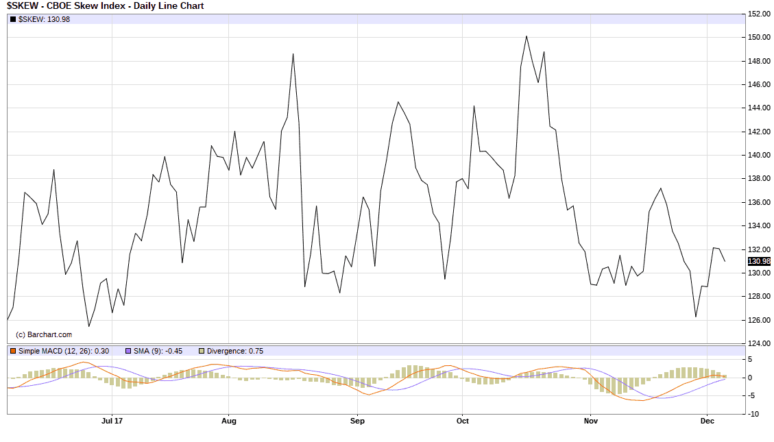Viewport: 774px width, 442px height.
Task: Click the Oct date axis label
Action: tap(462, 421)
